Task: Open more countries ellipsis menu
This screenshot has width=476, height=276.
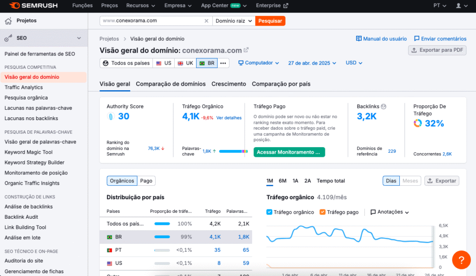Action: point(223,63)
